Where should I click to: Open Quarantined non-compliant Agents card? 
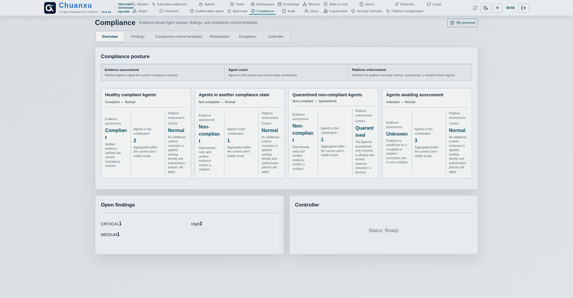[x=333, y=133]
